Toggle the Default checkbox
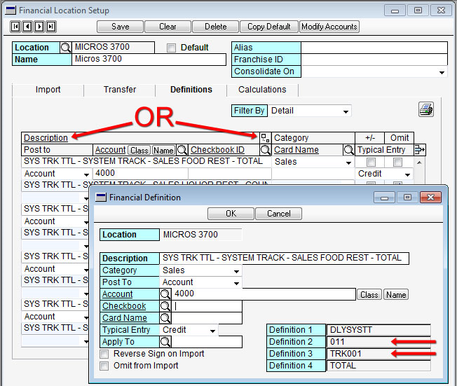 click(171, 48)
